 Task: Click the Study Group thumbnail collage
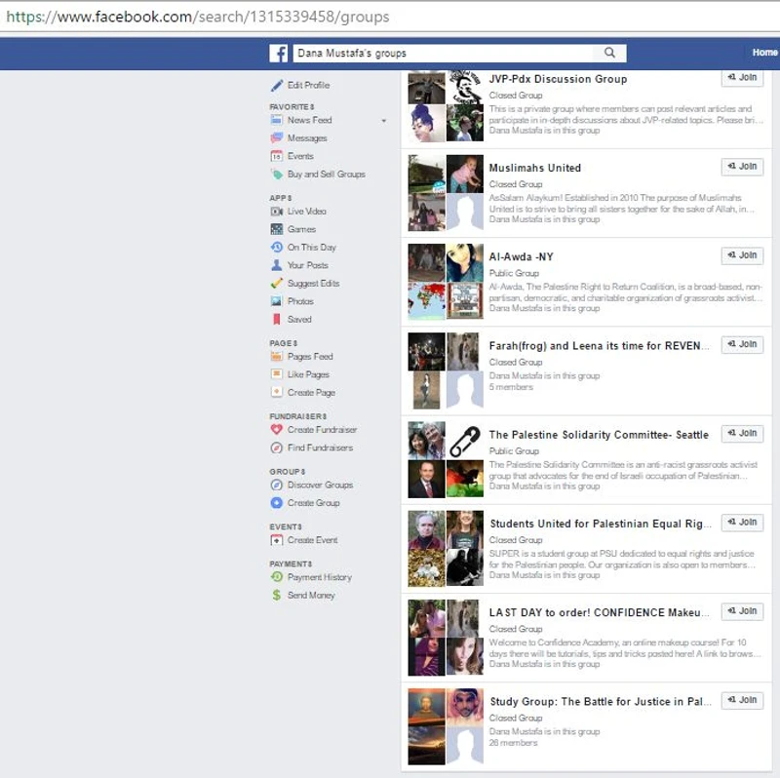[x=446, y=726]
